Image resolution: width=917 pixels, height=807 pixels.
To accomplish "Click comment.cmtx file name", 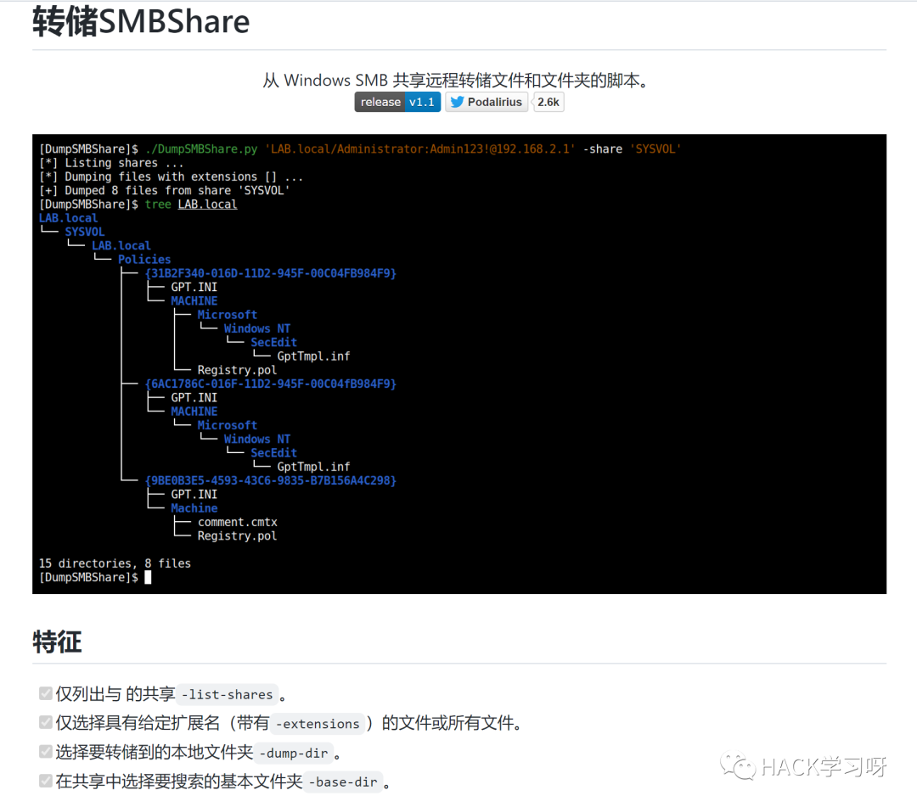I will 238,522.
